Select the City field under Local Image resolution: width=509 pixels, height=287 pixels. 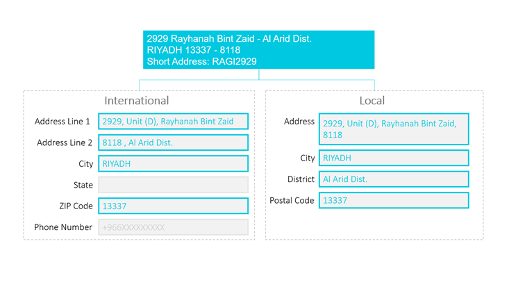click(393, 158)
